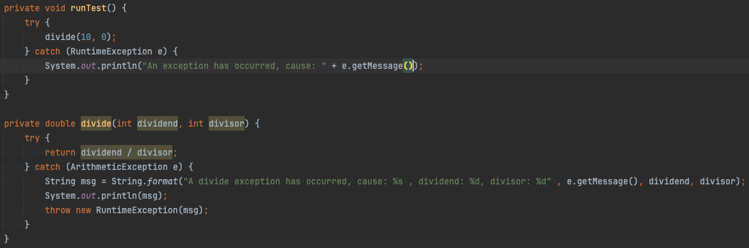Click the private keyword before double
Screen dimensions: 749x248
(x=22, y=124)
